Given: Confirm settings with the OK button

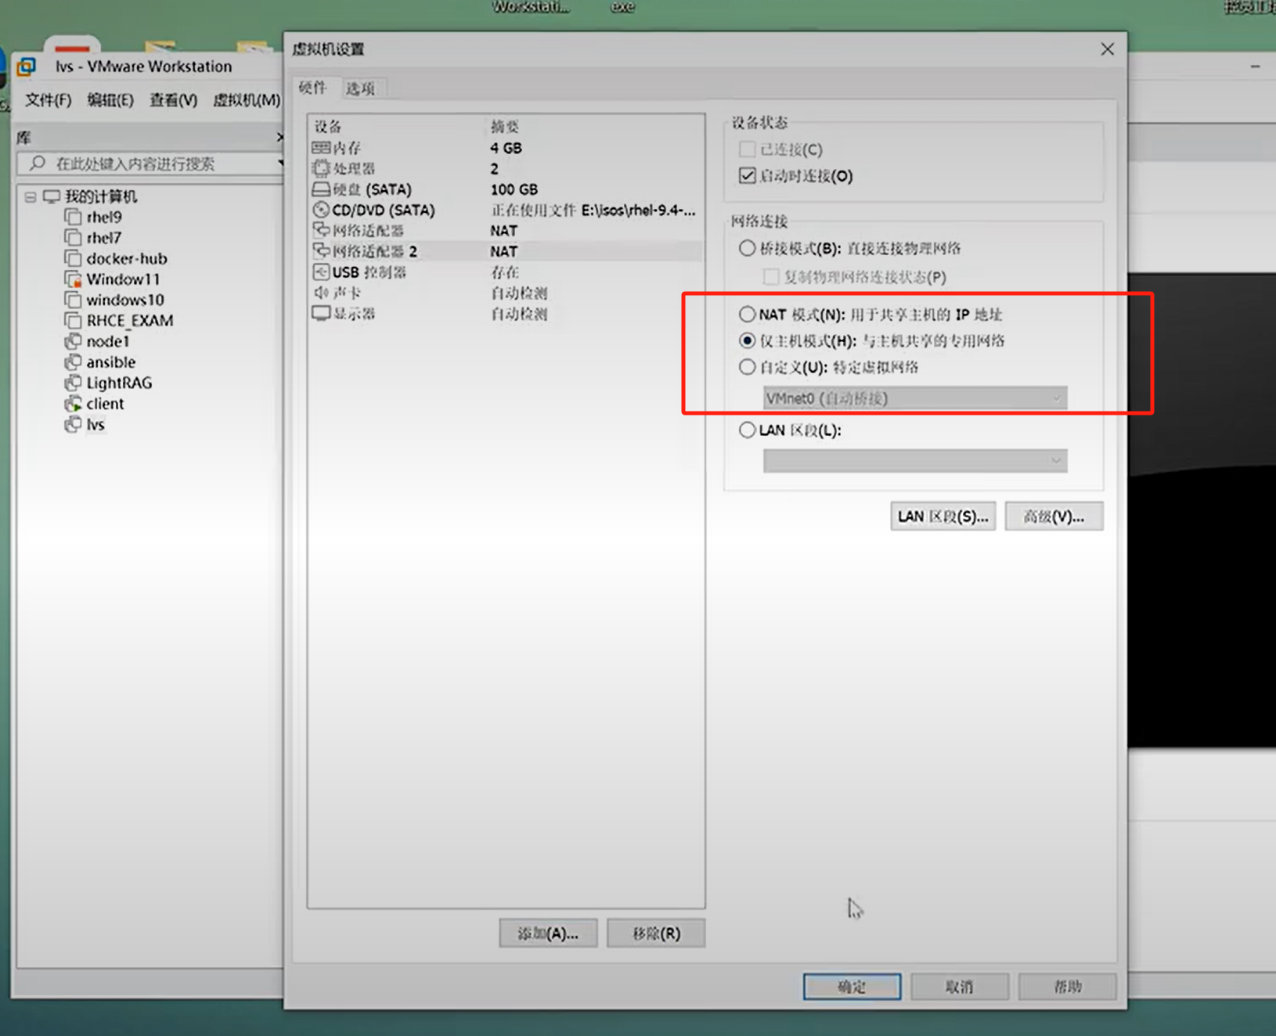Looking at the screenshot, I should (852, 986).
